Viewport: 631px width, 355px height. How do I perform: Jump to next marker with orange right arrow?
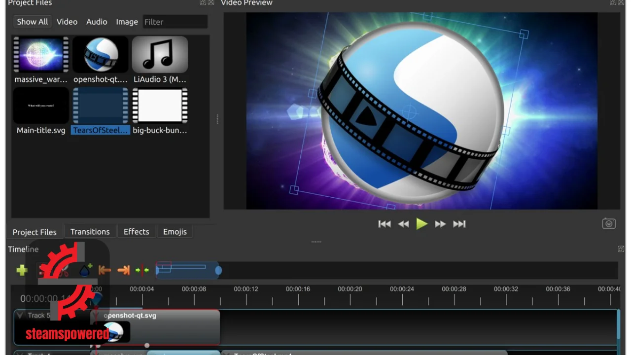(124, 270)
